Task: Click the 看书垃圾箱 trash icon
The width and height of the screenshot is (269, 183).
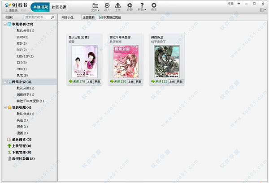Action: [x=9, y=159]
